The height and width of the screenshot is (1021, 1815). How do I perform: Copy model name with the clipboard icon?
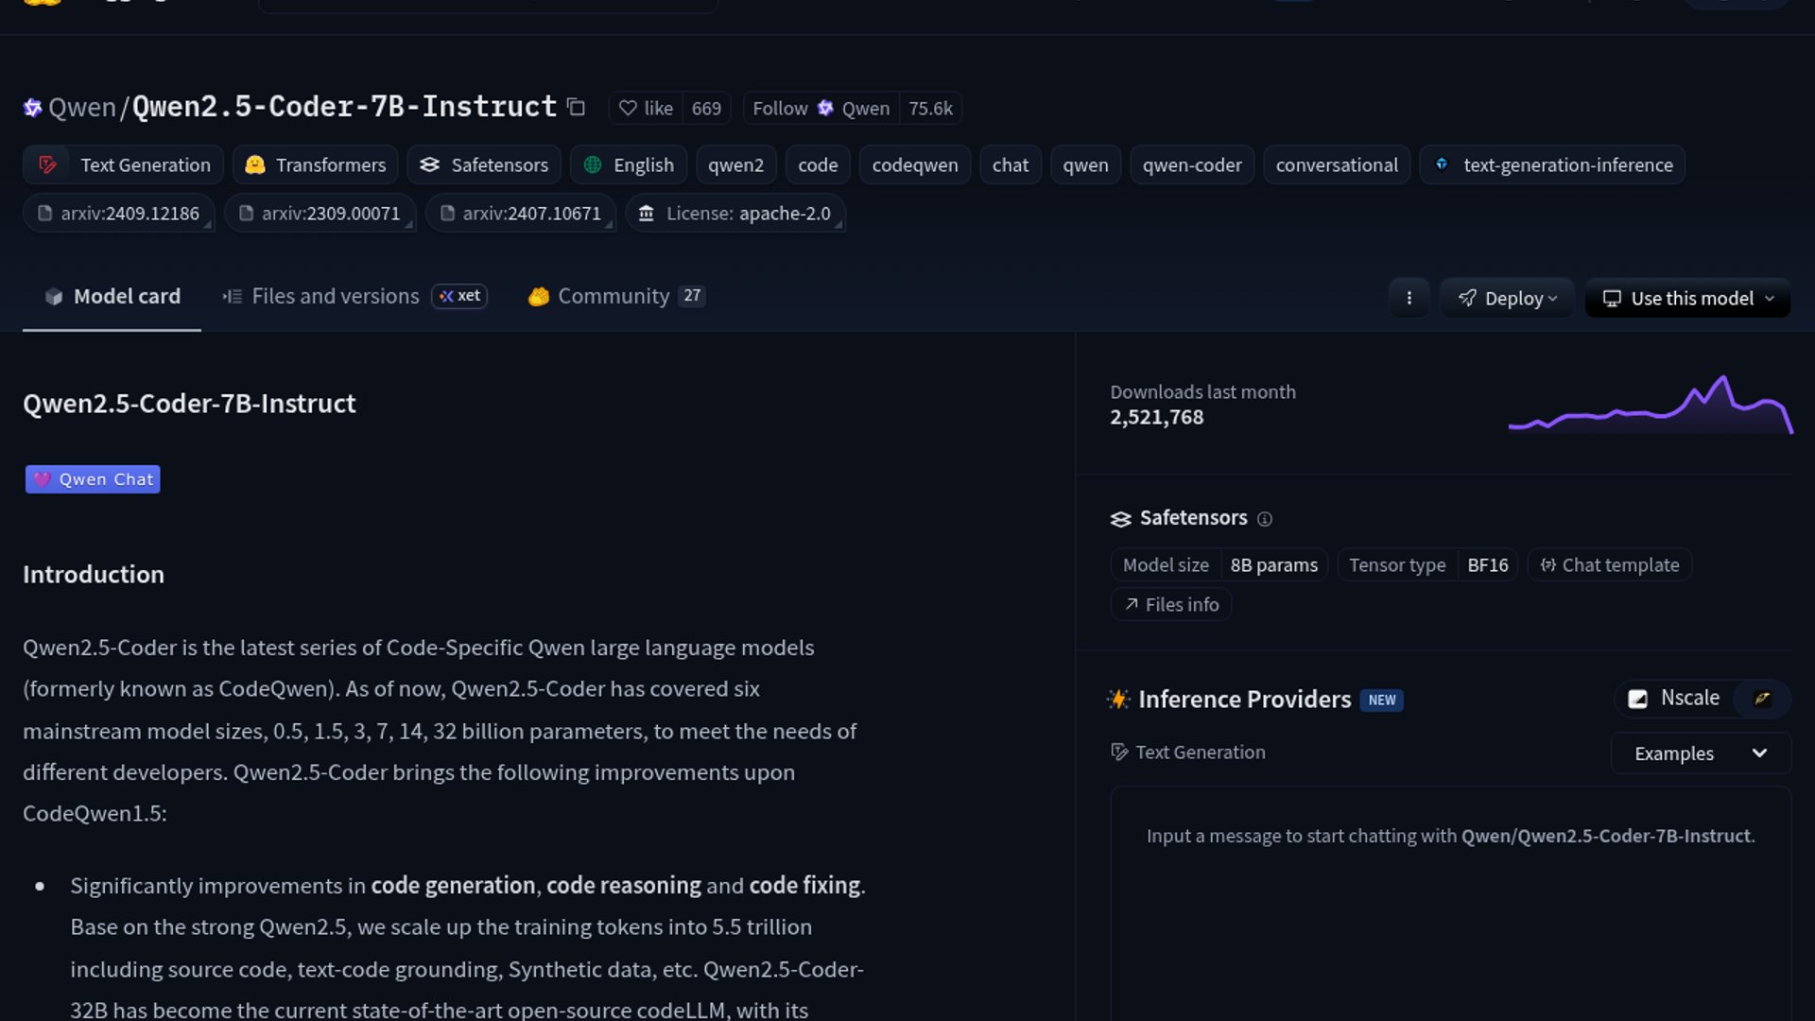[x=576, y=108]
